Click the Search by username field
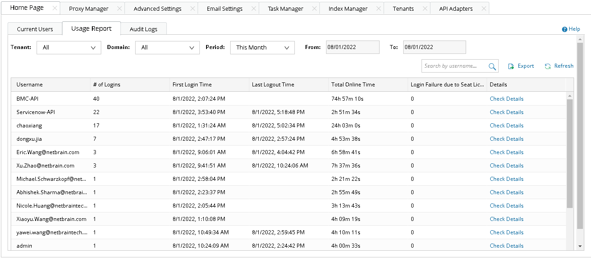 455,65
